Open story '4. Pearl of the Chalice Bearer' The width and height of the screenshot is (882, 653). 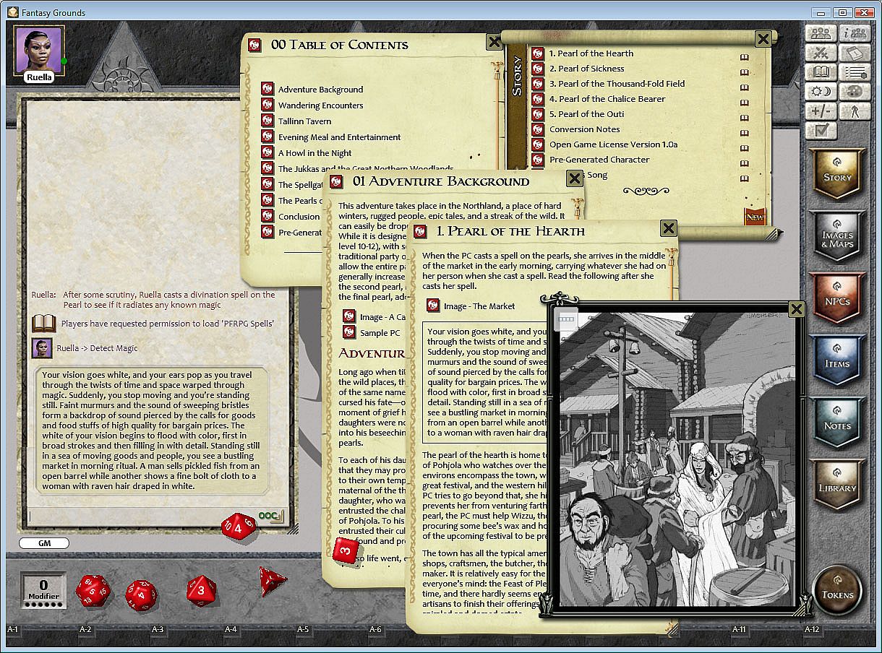tap(607, 99)
